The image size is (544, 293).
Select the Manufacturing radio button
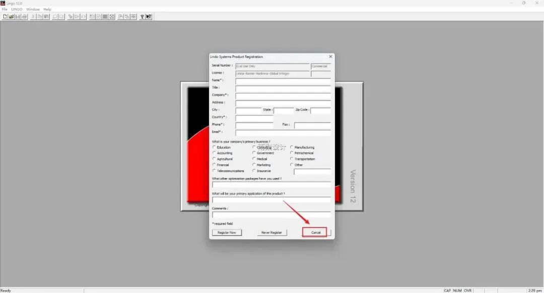[x=292, y=147]
